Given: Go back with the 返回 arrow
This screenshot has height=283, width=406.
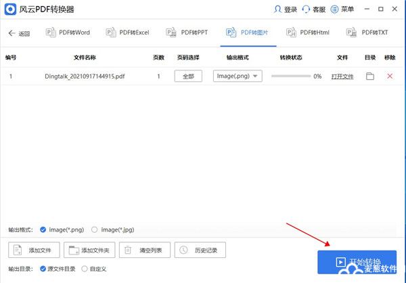Looking at the screenshot, I should [x=19, y=33].
